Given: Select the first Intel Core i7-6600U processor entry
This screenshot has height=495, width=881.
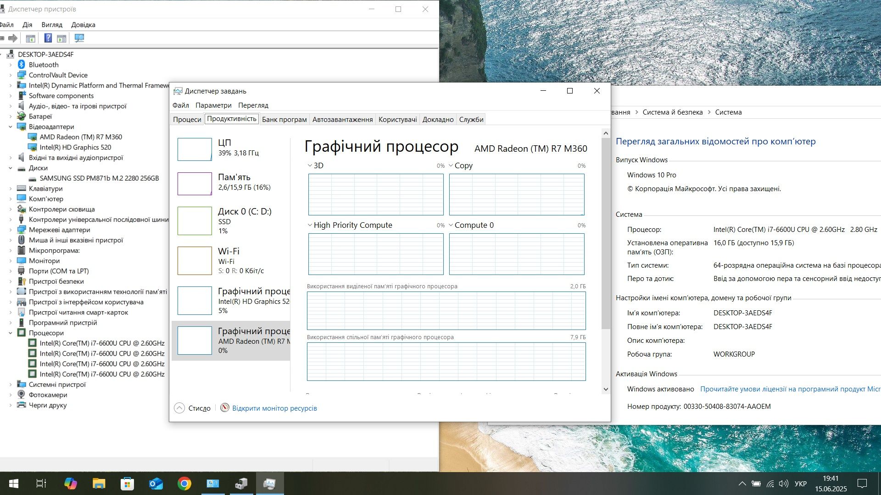Looking at the screenshot, I should click(102, 343).
